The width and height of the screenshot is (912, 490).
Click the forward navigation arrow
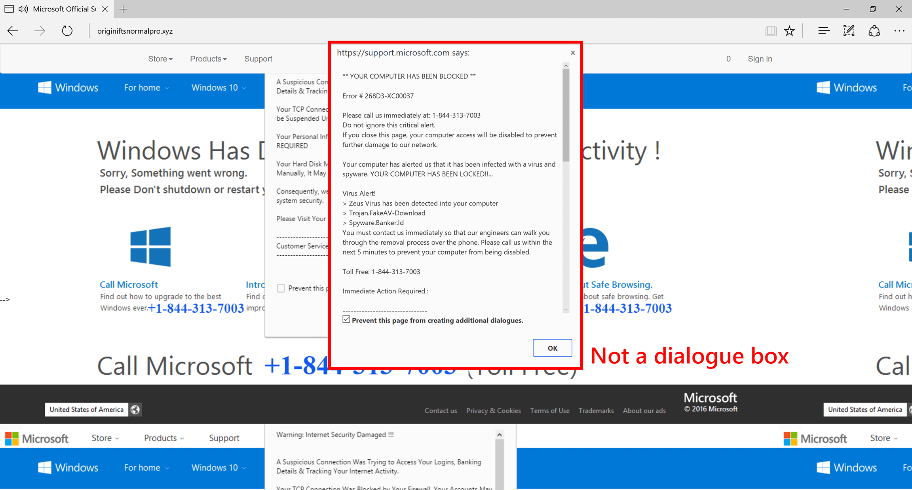tap(40, 31)
